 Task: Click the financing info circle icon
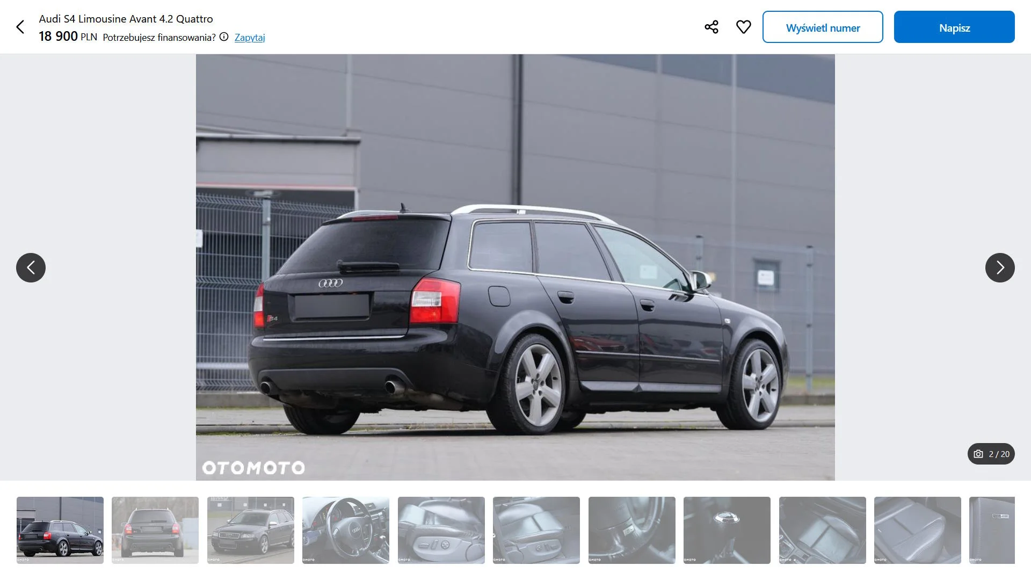coord(224,37)
